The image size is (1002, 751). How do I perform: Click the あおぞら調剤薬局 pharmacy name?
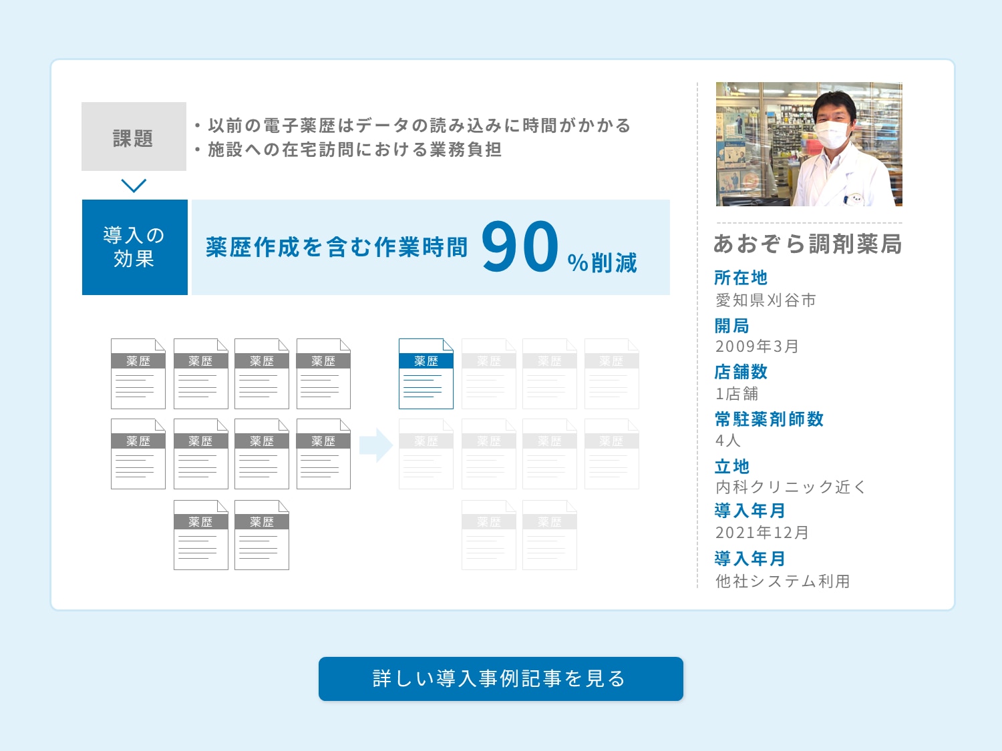click(807, 244)
